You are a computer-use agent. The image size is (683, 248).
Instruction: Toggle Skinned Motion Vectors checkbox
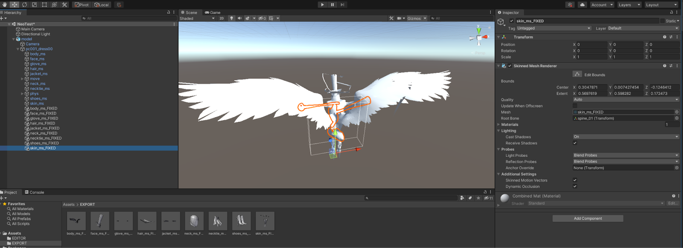[575, 180]
